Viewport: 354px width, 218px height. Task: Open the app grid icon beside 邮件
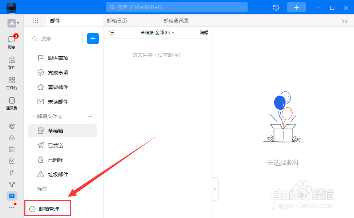click(35, 20)
